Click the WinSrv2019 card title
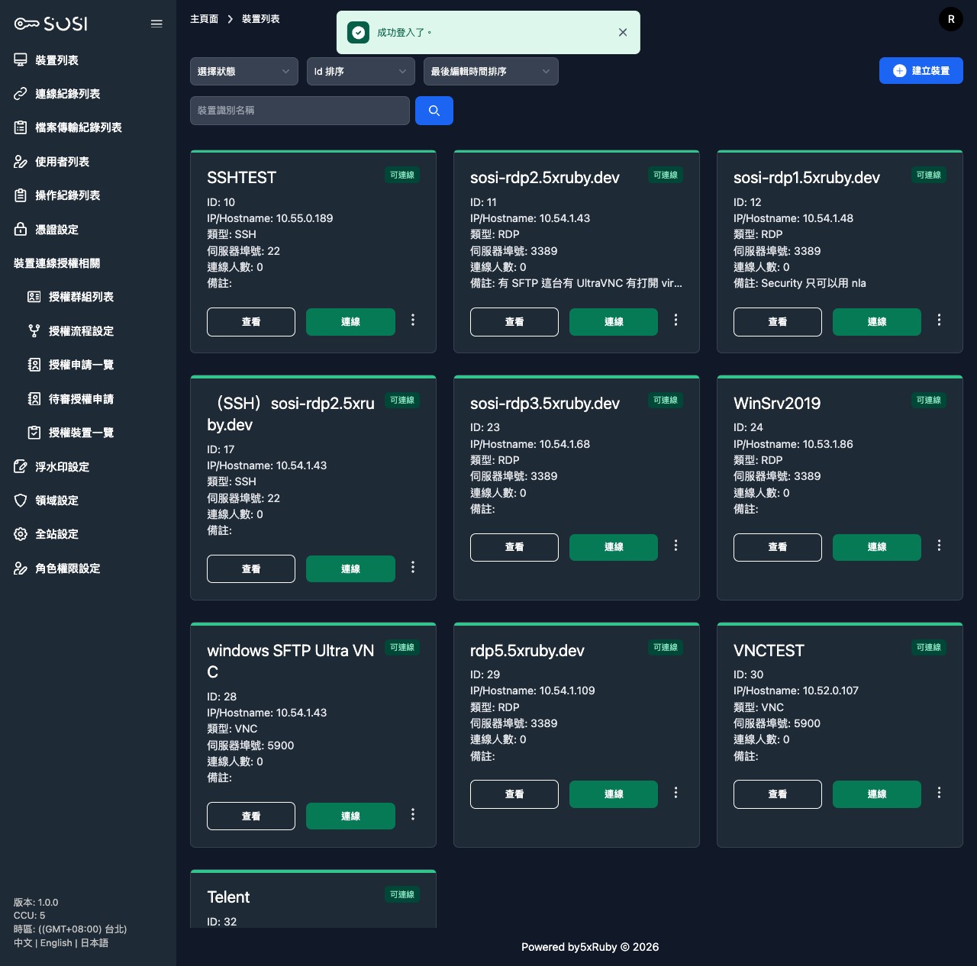Screen dimensions: 977x966 777,404
